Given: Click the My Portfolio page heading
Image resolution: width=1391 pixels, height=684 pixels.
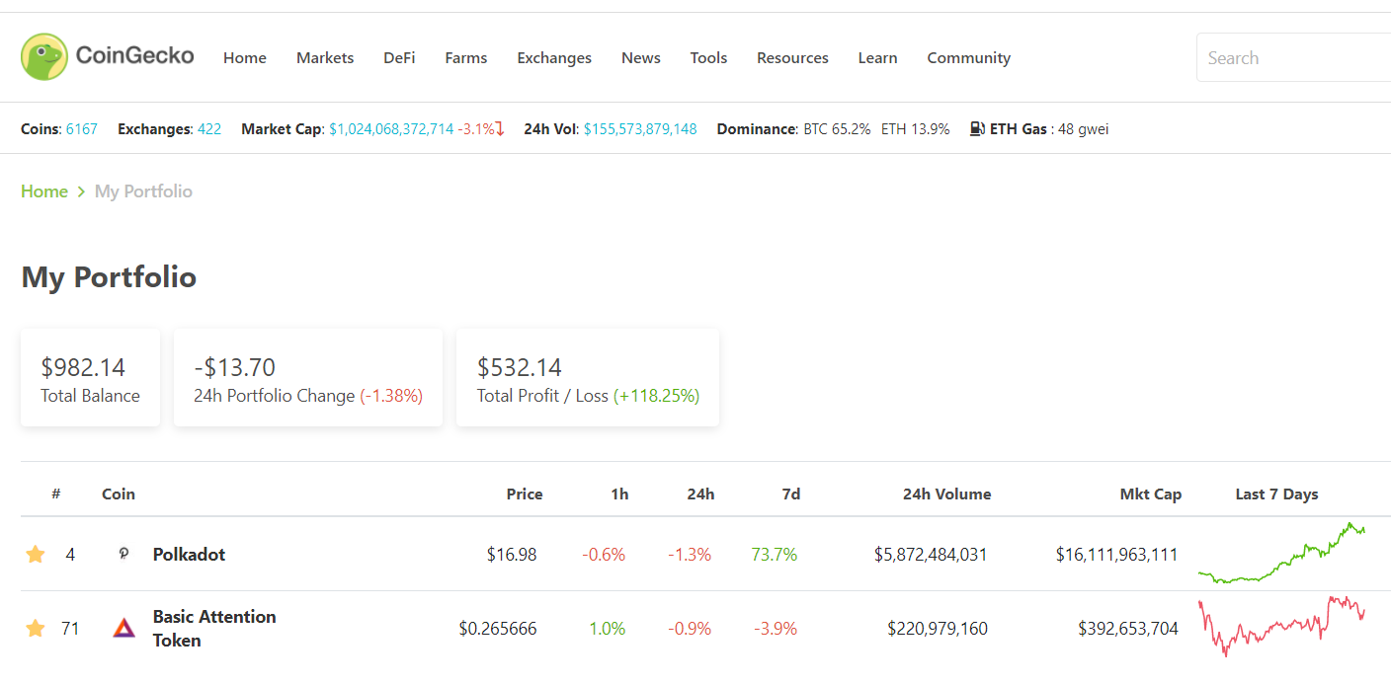Looking at the screenshot, I should click(109, 277).
